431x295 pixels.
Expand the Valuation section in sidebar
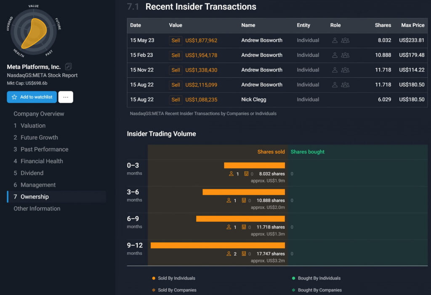pos(33,125)
